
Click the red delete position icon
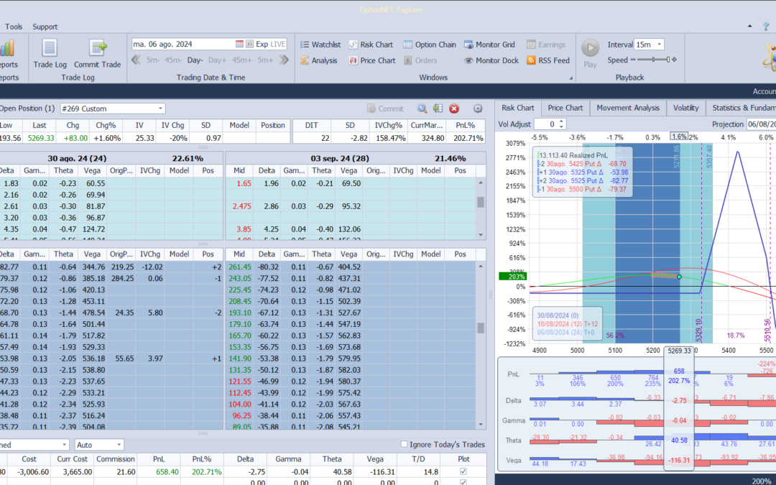pos(454,108)
